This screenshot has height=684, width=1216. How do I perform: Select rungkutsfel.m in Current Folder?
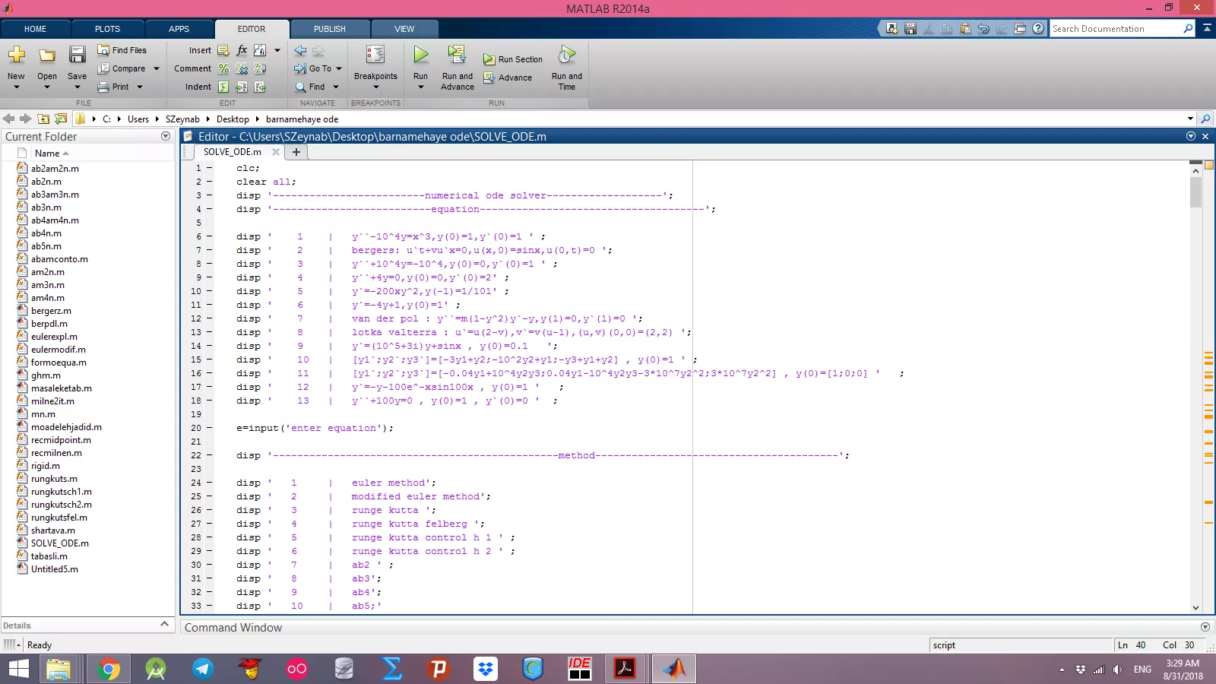pos(59,518)
